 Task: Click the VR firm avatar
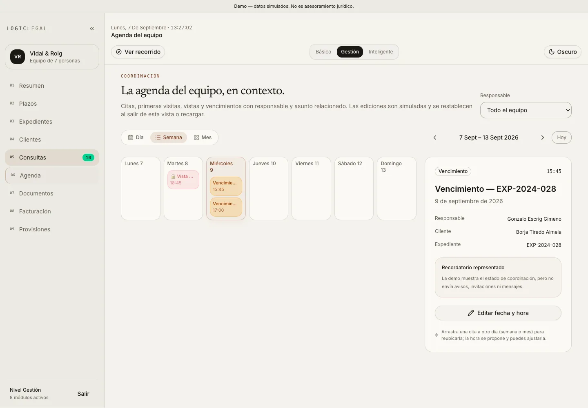[18, 57]
